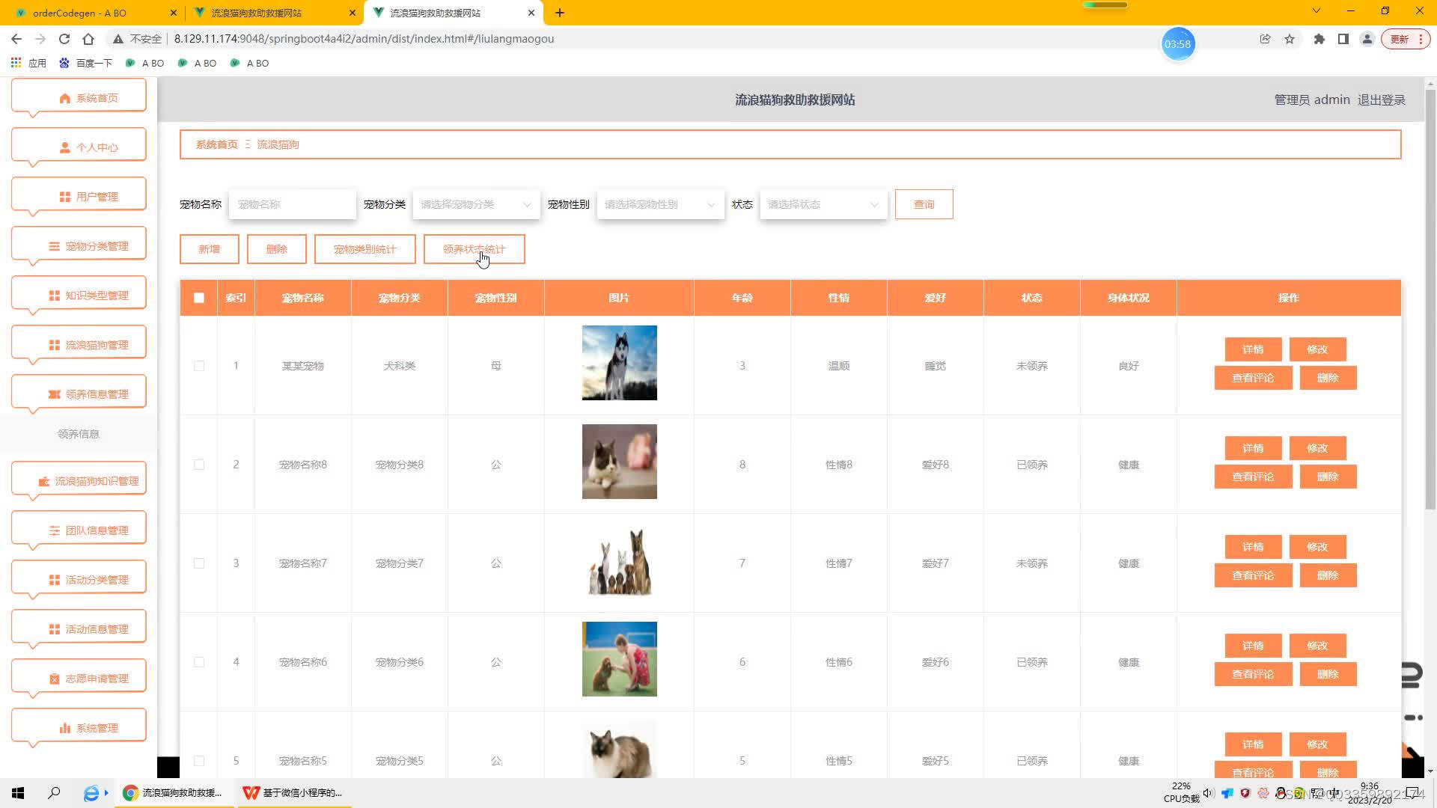Reload the page
The height and width of the screenshot is (808, 1437).
click(64, 39)
